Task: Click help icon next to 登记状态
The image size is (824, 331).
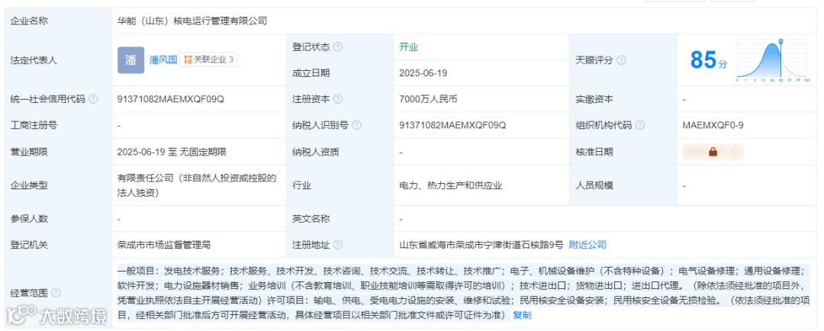Action: click(x=338, y=47)
